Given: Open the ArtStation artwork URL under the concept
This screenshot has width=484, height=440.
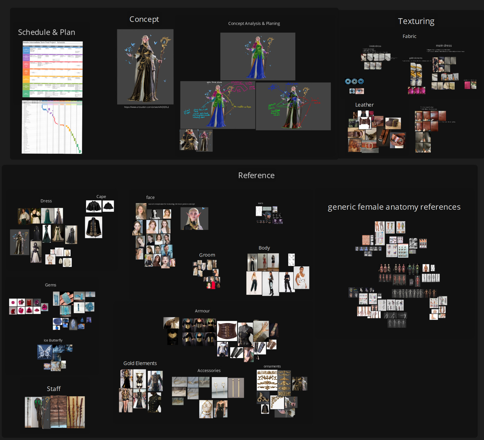Looking at the screenshot, I should [146, 107].
